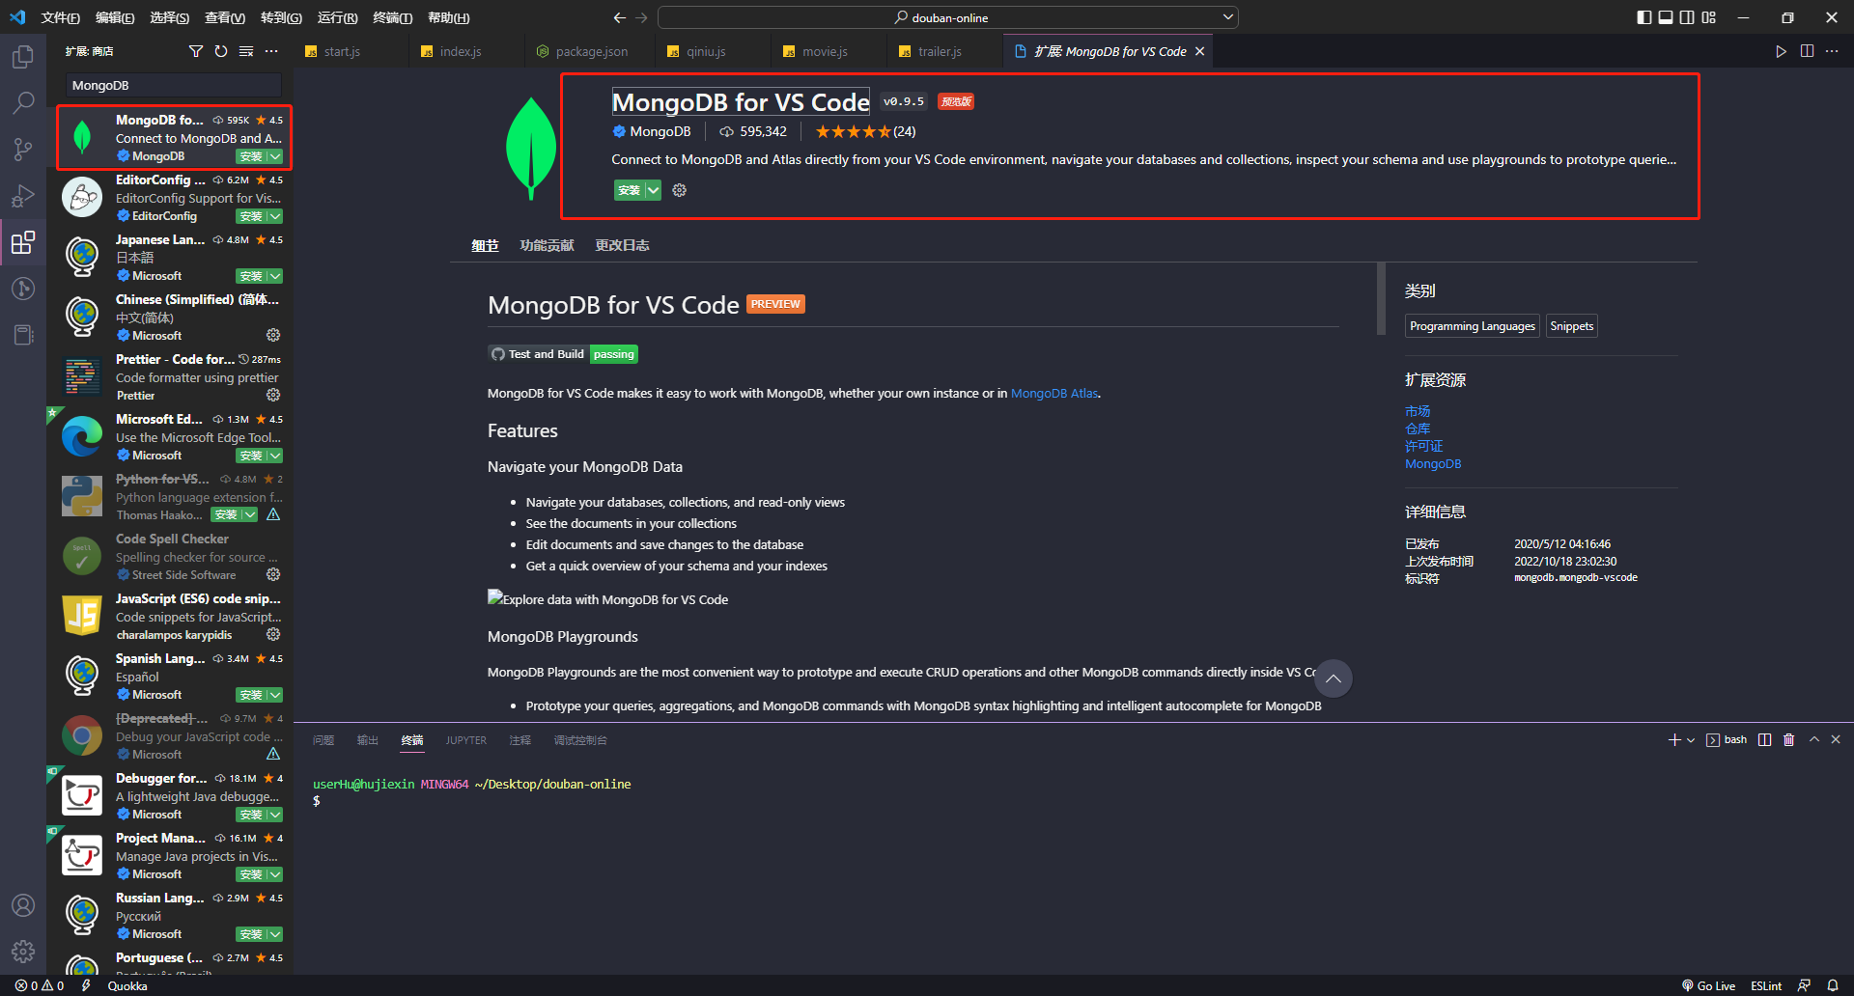Screen dimensions: 1854x996
Task: Toggle the secondary side bar layout
Action: (1687, 17)
